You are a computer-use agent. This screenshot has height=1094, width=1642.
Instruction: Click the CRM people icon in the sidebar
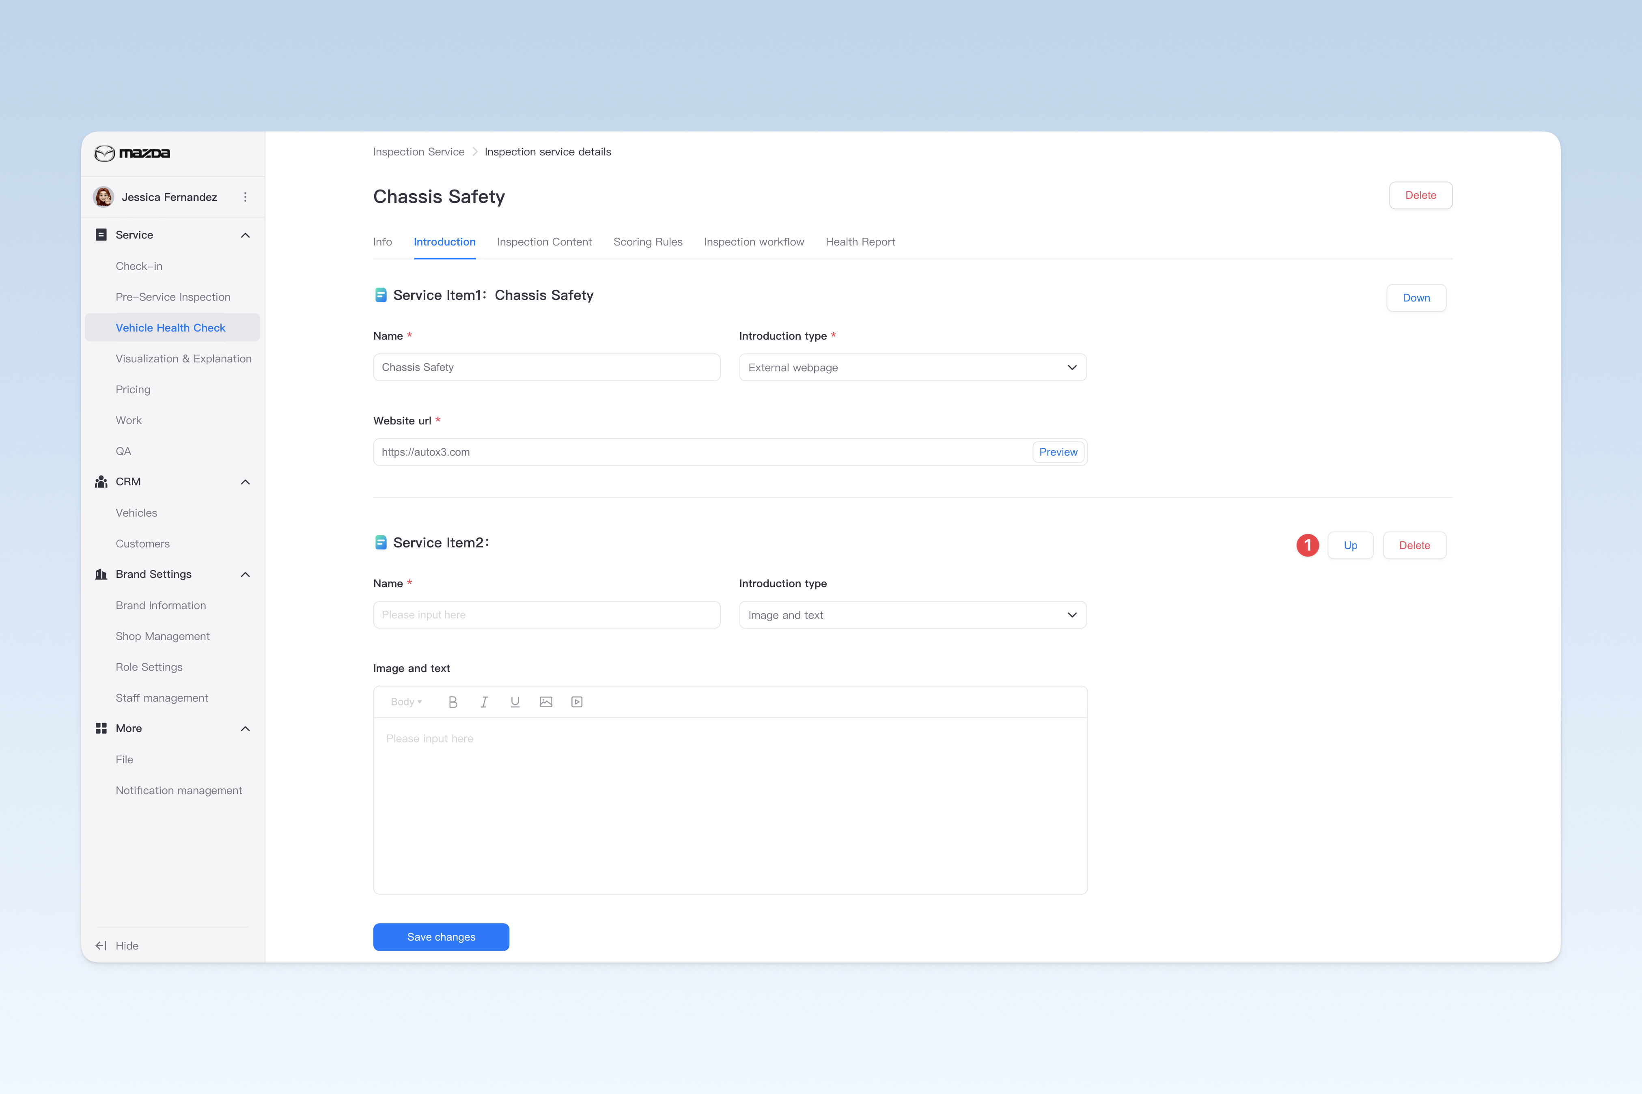[x=101, y=481]
